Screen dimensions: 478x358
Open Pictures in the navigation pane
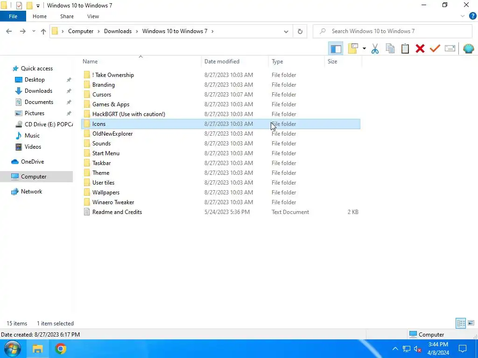(35, 113)
